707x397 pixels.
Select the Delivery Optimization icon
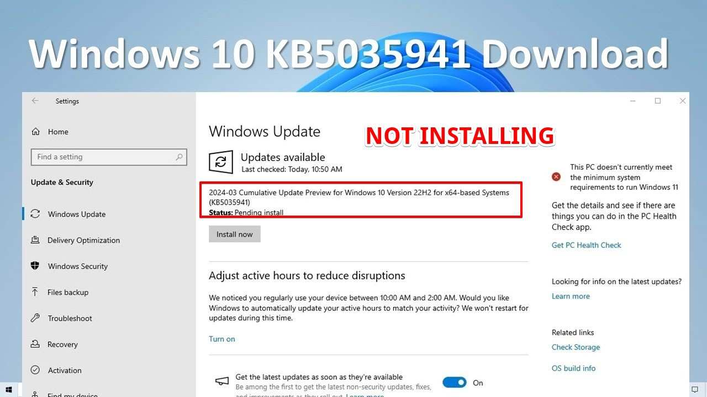(x=35, y=240)
